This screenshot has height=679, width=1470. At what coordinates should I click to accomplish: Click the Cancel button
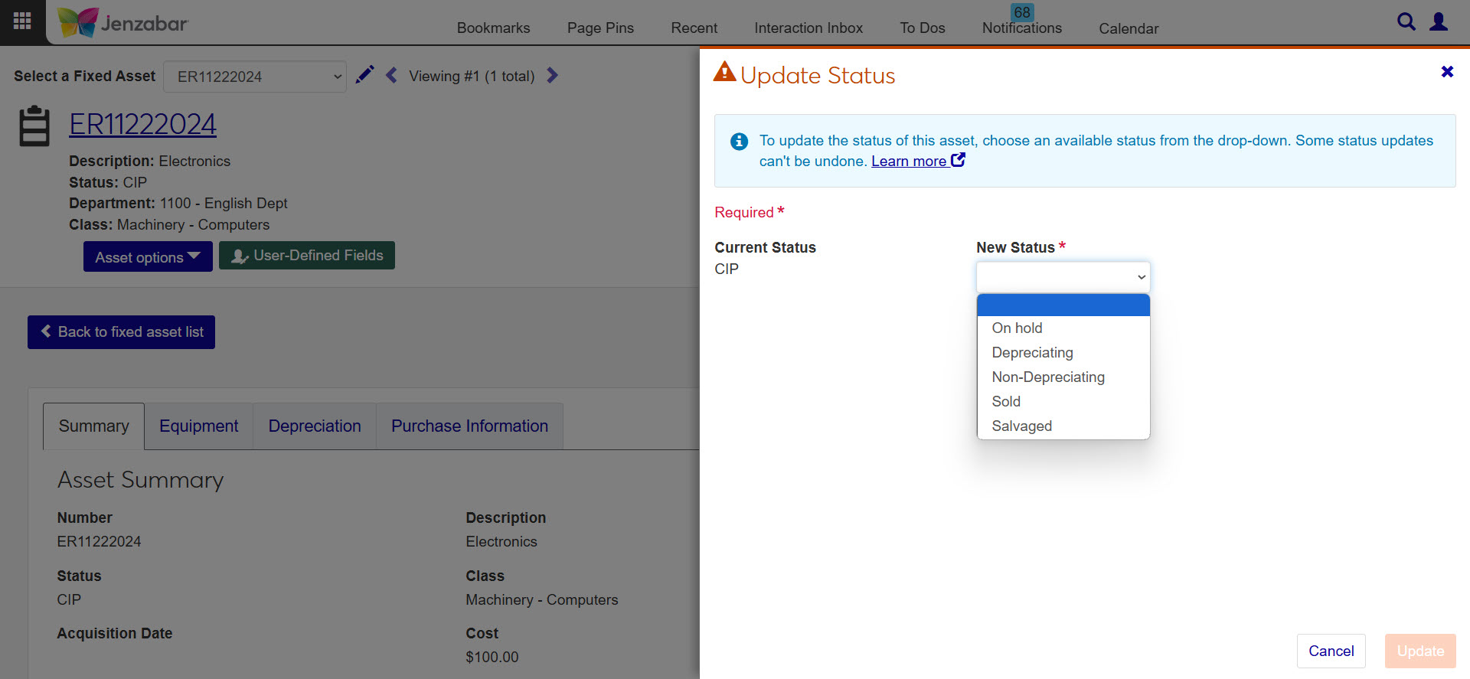(x=1331, y=651)
